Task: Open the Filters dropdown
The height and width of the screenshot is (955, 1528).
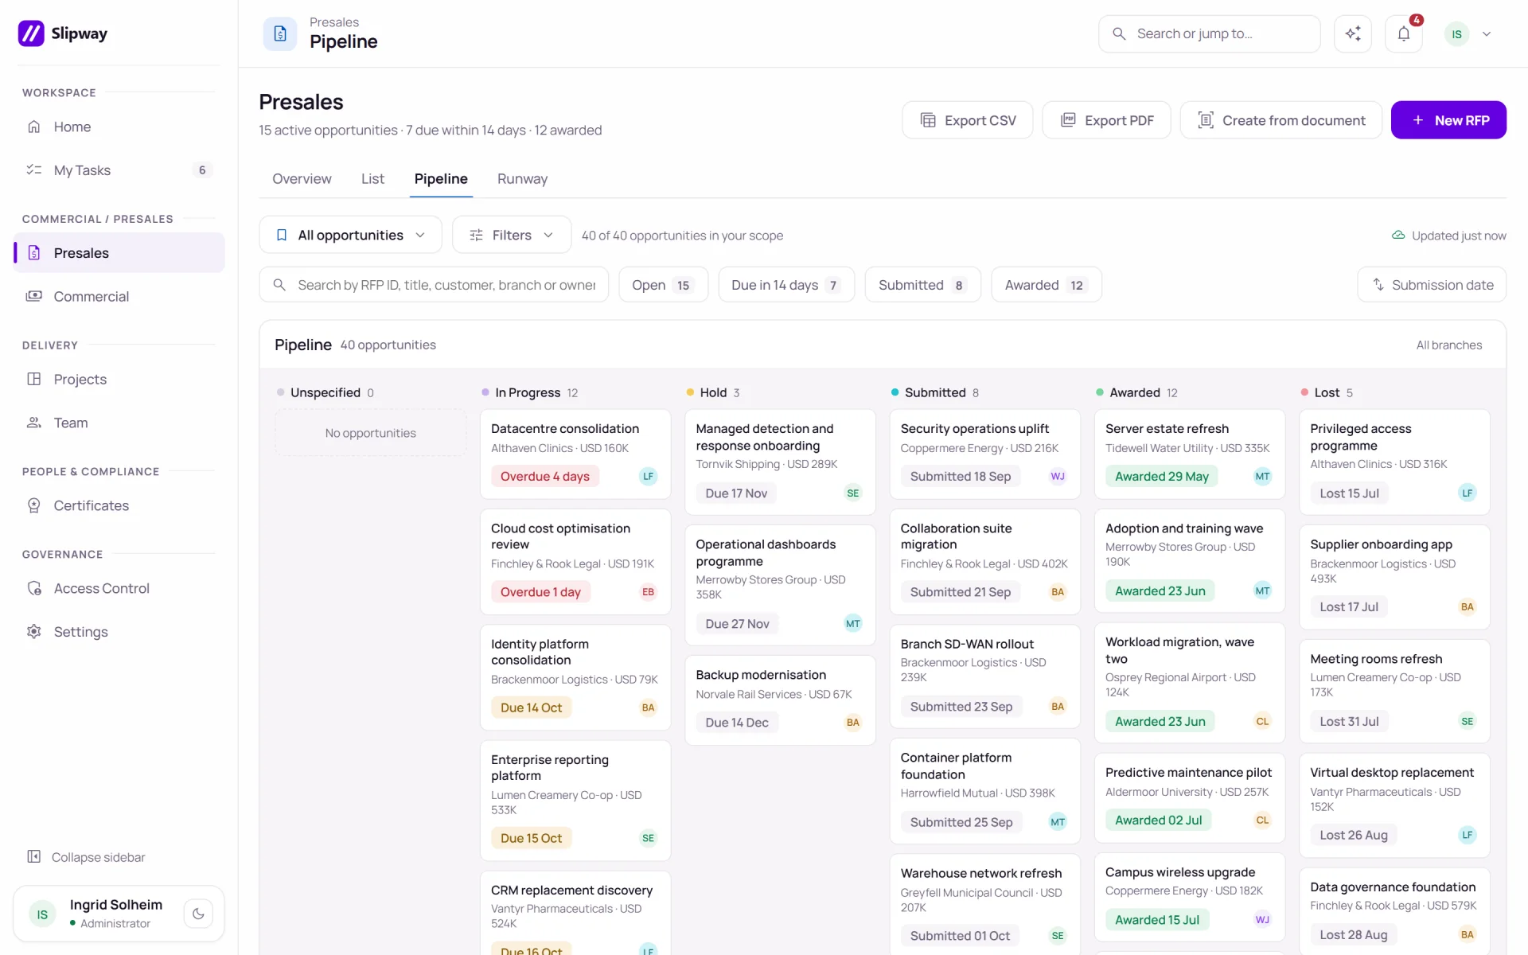Action: (x=511, y=235)
